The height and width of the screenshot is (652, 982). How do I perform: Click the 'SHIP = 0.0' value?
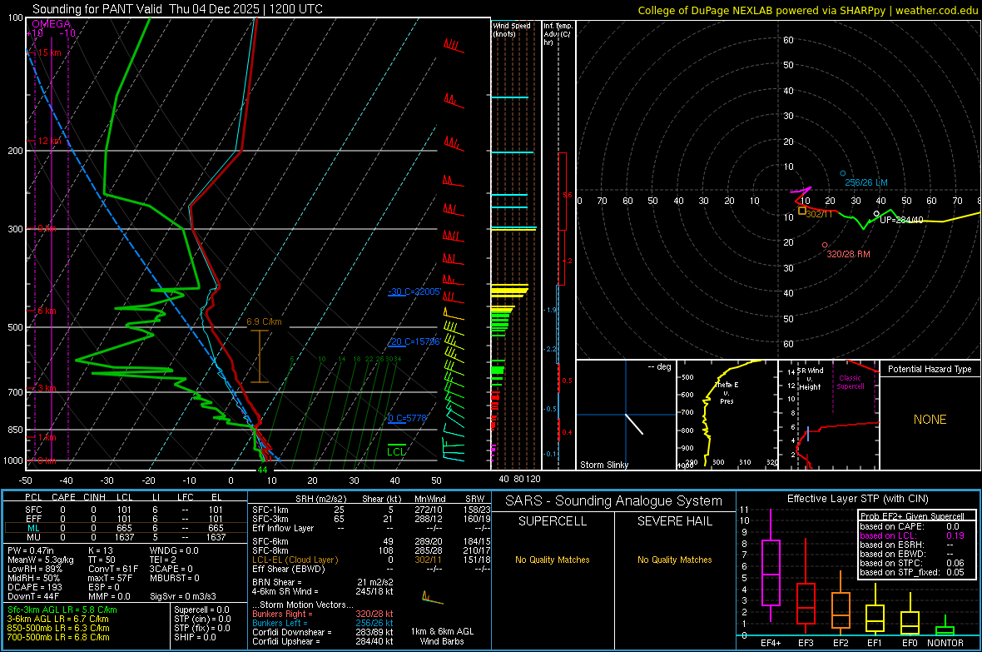196,637
